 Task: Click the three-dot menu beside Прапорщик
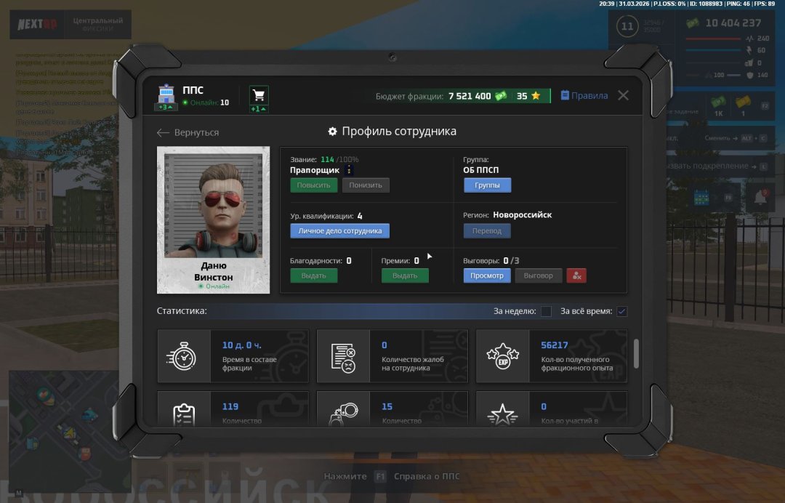click(349, 170)
